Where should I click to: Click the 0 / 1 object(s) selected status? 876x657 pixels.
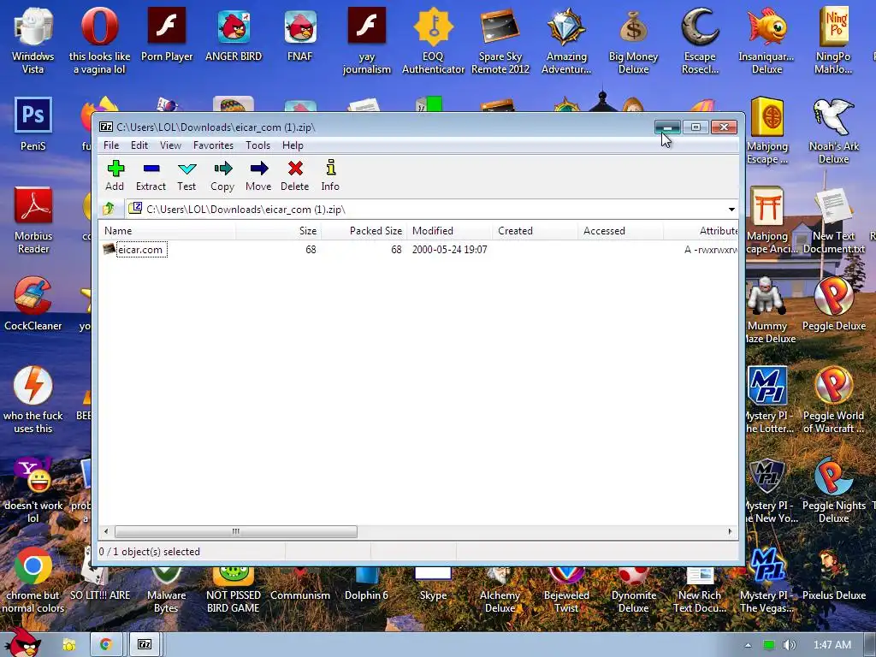(149, 552)
